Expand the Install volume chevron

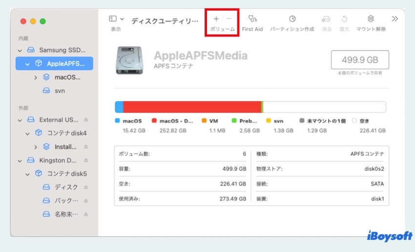(x=36, y=147)
